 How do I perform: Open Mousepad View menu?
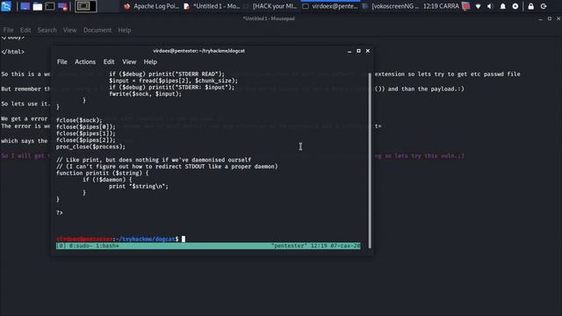[69, 30]
